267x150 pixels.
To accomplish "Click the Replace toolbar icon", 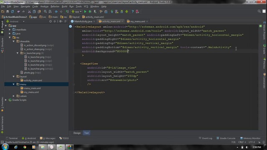I will coord(50,12).
